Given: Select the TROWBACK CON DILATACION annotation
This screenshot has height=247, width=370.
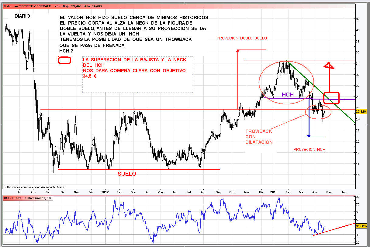Looking at the screenshot, I should [x=259, y=137].
